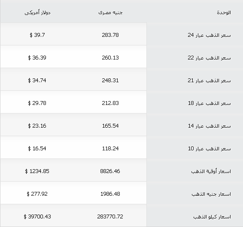Select the $ 39.7 dollar price
This screenshot has height=227, width=243.
[x=37, y=35]
